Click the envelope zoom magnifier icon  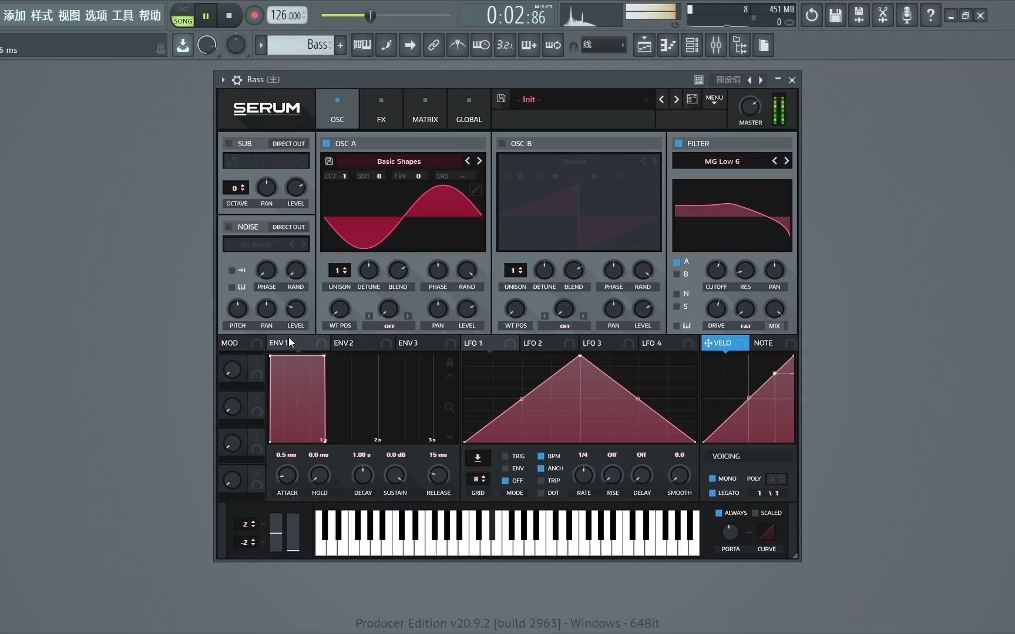[x=449, y=407]
